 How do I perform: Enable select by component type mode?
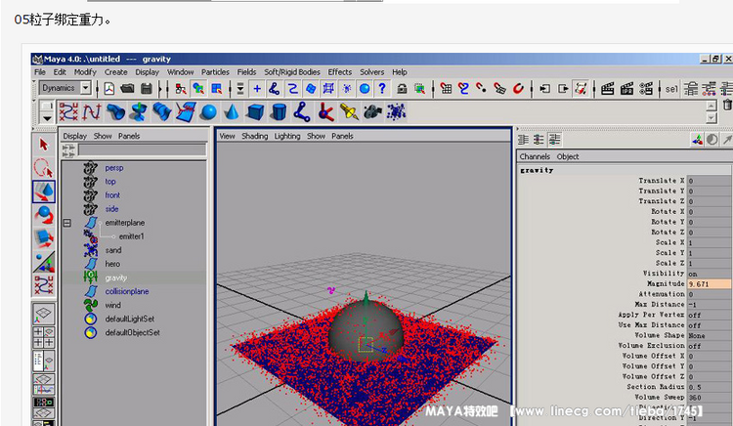216,88
